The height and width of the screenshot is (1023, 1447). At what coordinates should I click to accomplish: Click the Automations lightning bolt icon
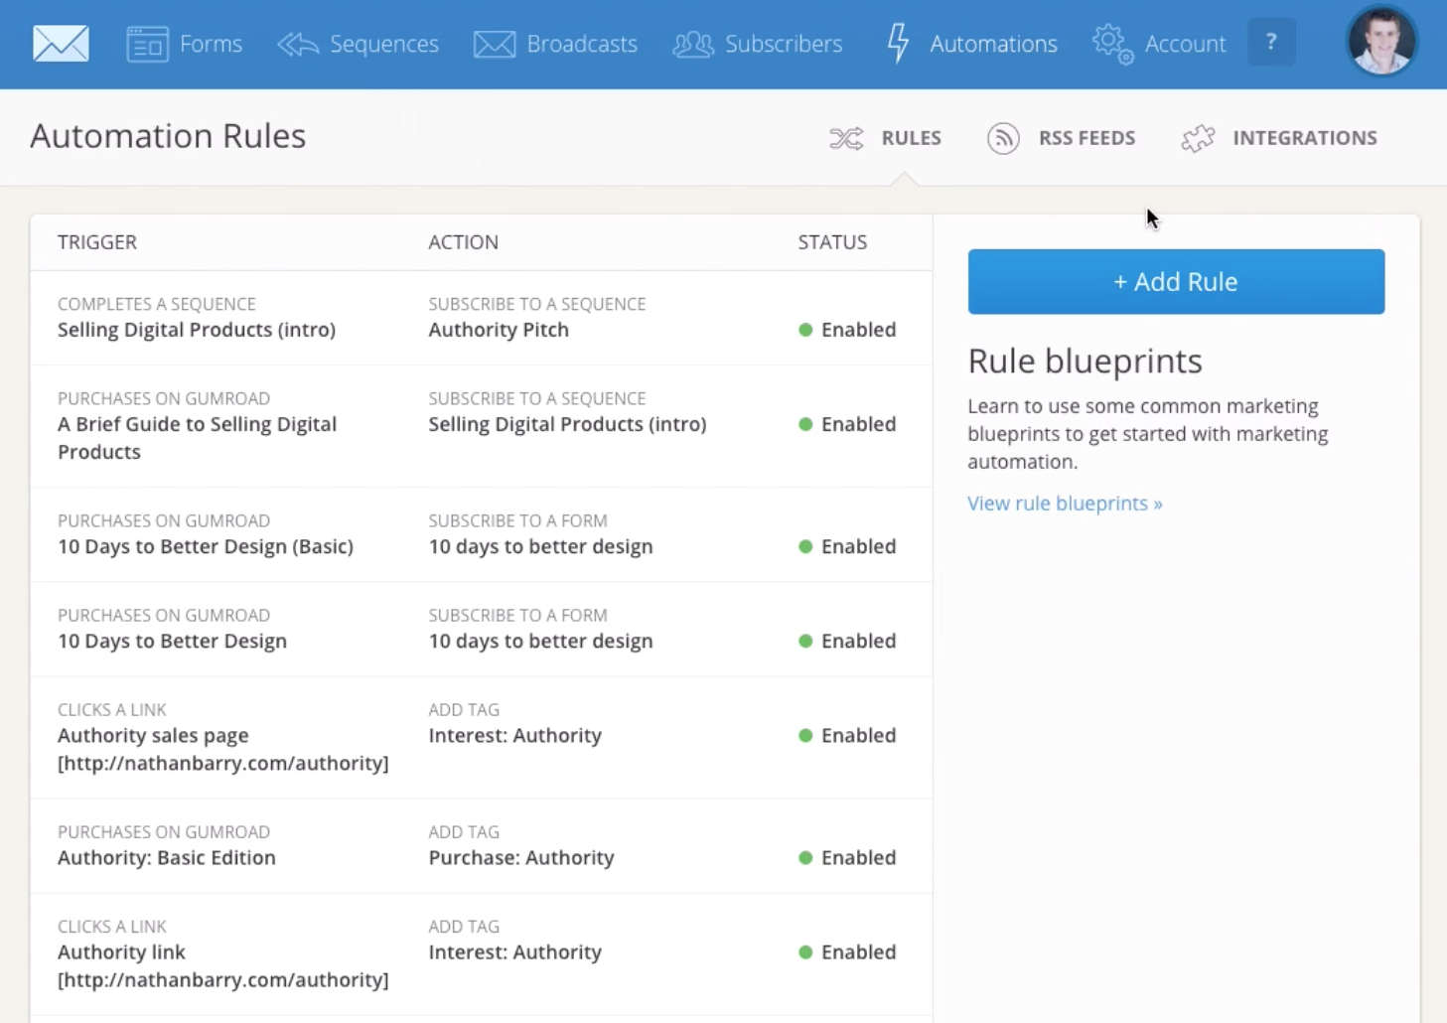[x=899, y=44]
